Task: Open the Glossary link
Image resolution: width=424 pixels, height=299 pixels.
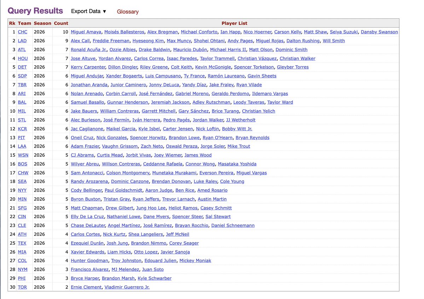Action: point(128,12)
